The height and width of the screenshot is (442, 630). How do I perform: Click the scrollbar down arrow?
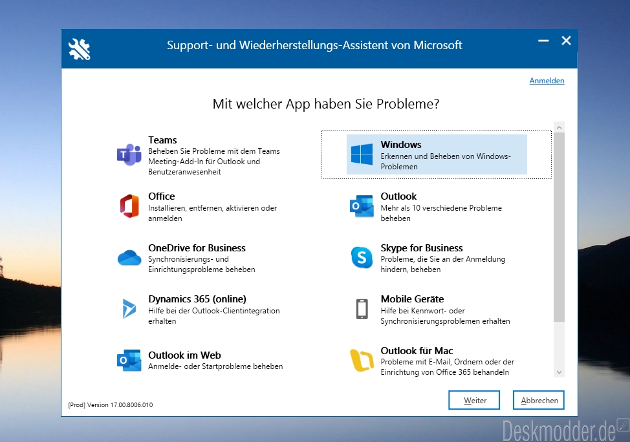(x=559, y=372)
